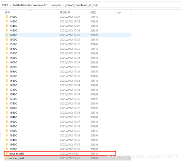This screenshot has width=181, height=162.
Task: Select the folder icon for 15000
Action: (x=7, y=40)
